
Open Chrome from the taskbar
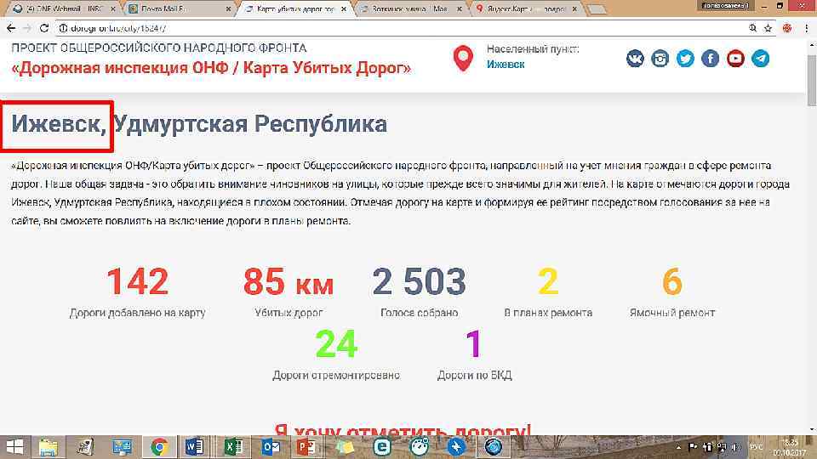pos(159,447)
